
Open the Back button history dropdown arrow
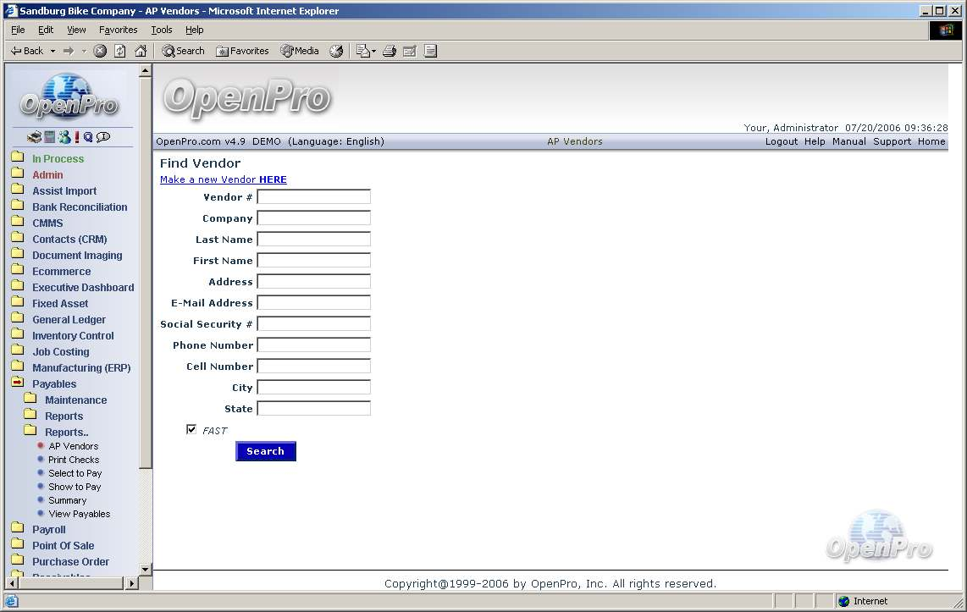click(x=52, y=51)
